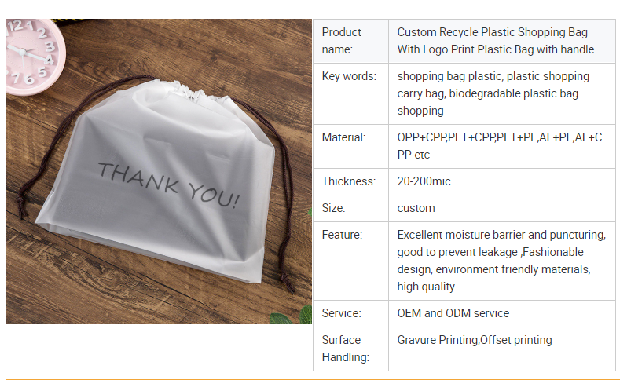This screenshot has width=620, height=380.
Task: Select the Product name label cell
Action: (350, 41)
